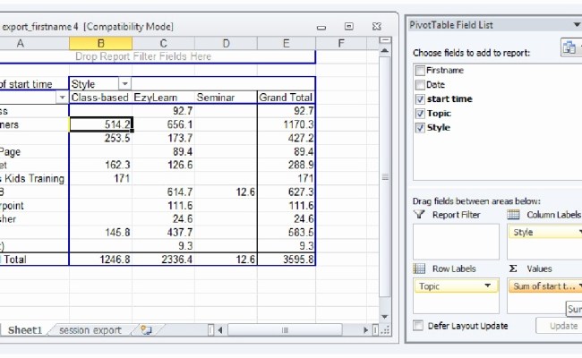
Task: Select the Seminar column heading cell
Action: tap(226, 98)
